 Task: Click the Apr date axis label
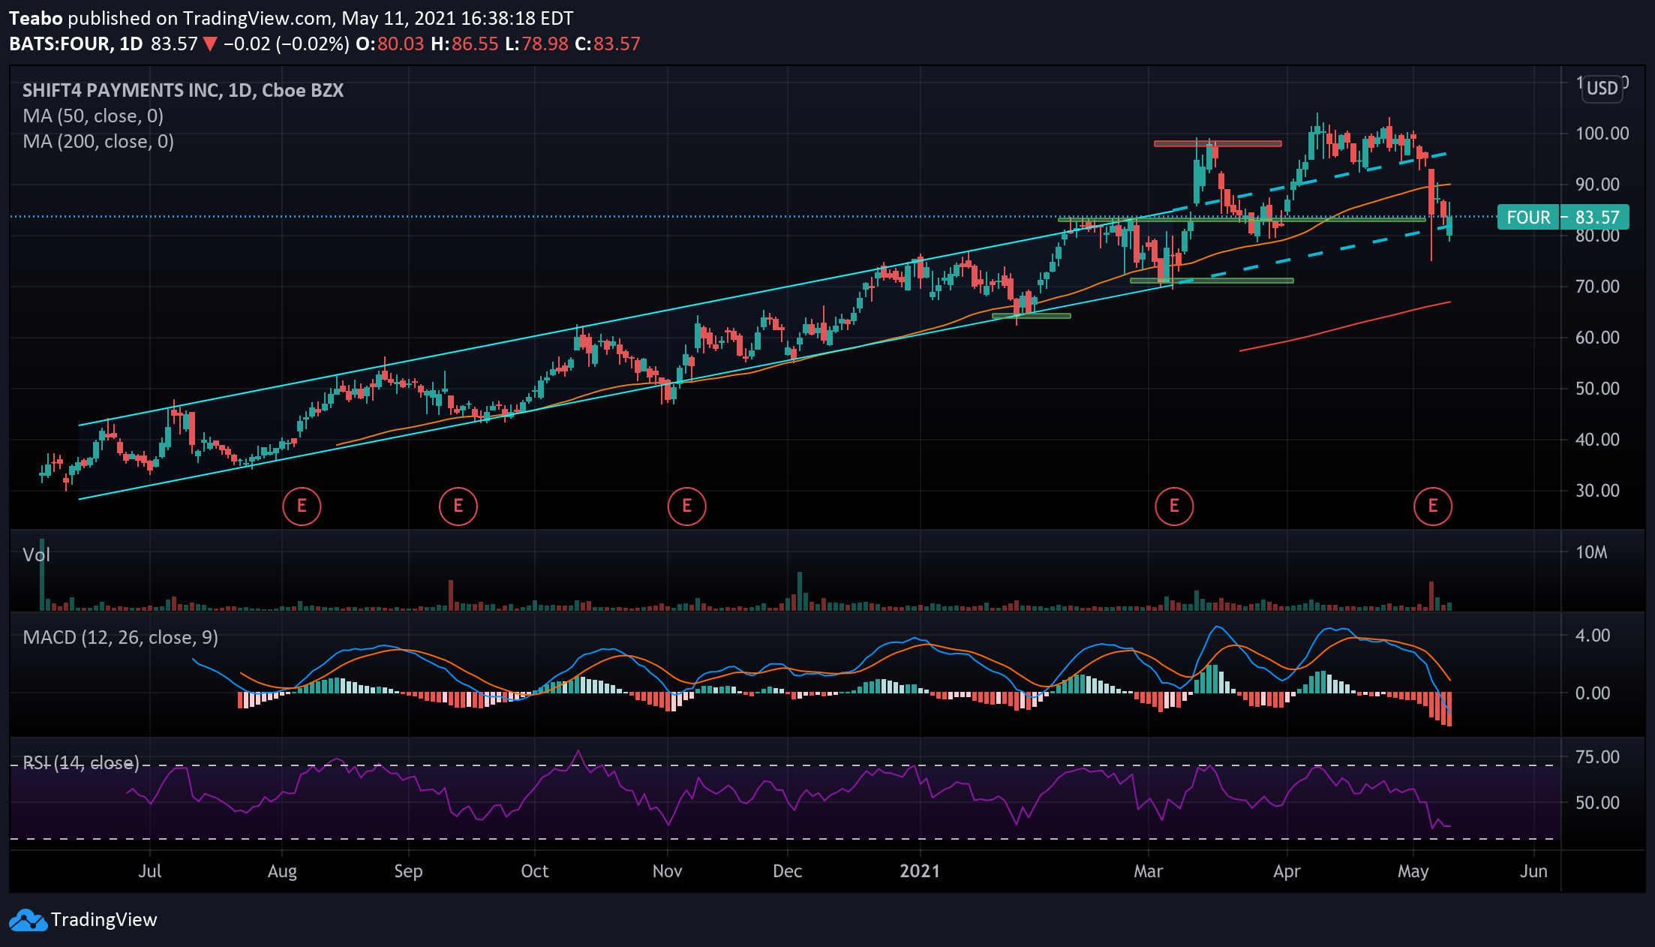point(1287,871)
